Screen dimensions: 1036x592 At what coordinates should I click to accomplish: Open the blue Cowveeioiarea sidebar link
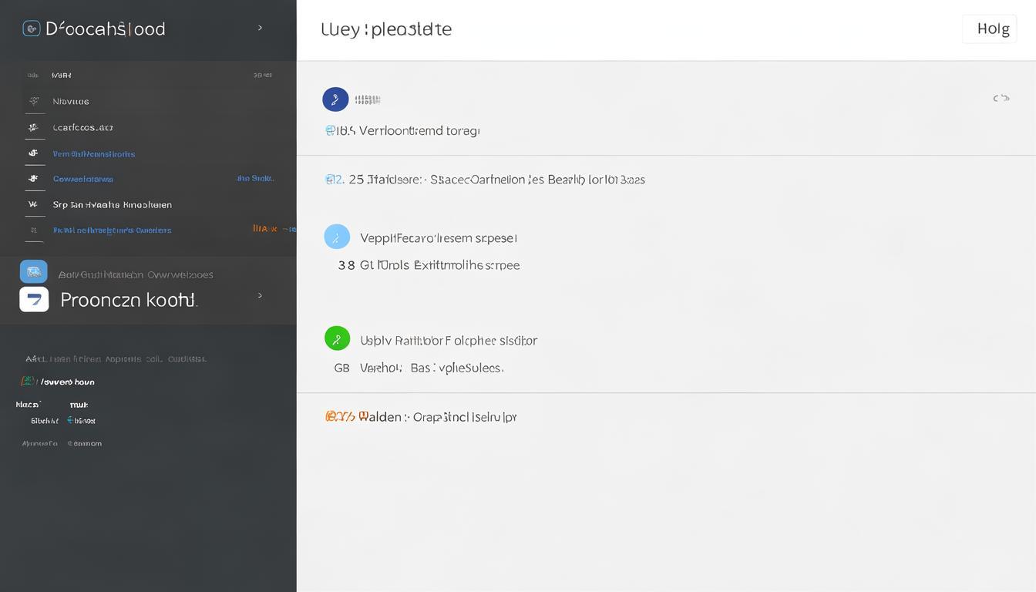point(82,179)
